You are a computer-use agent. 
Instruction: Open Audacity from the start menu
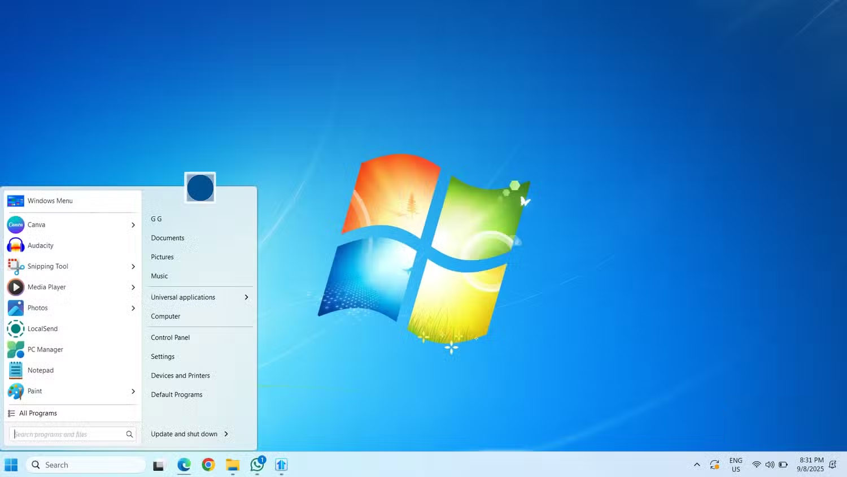click(40, 245)
